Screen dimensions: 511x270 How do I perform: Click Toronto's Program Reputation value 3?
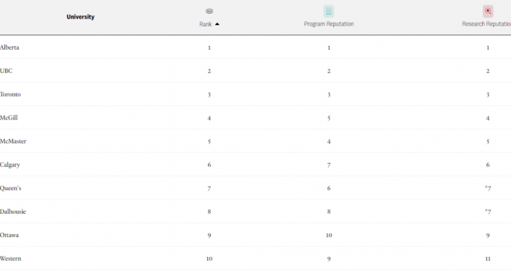click(329, 95)
